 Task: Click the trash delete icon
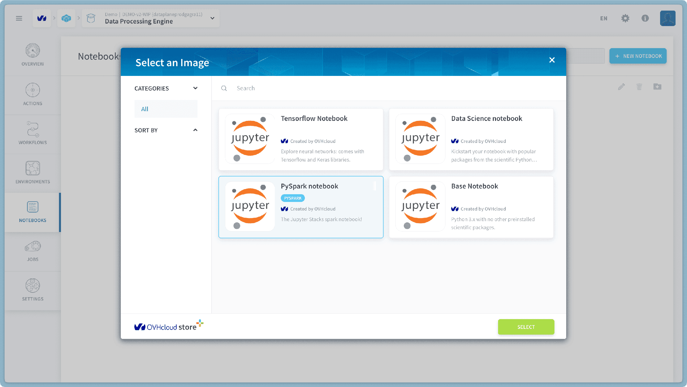tap(639, 87)
